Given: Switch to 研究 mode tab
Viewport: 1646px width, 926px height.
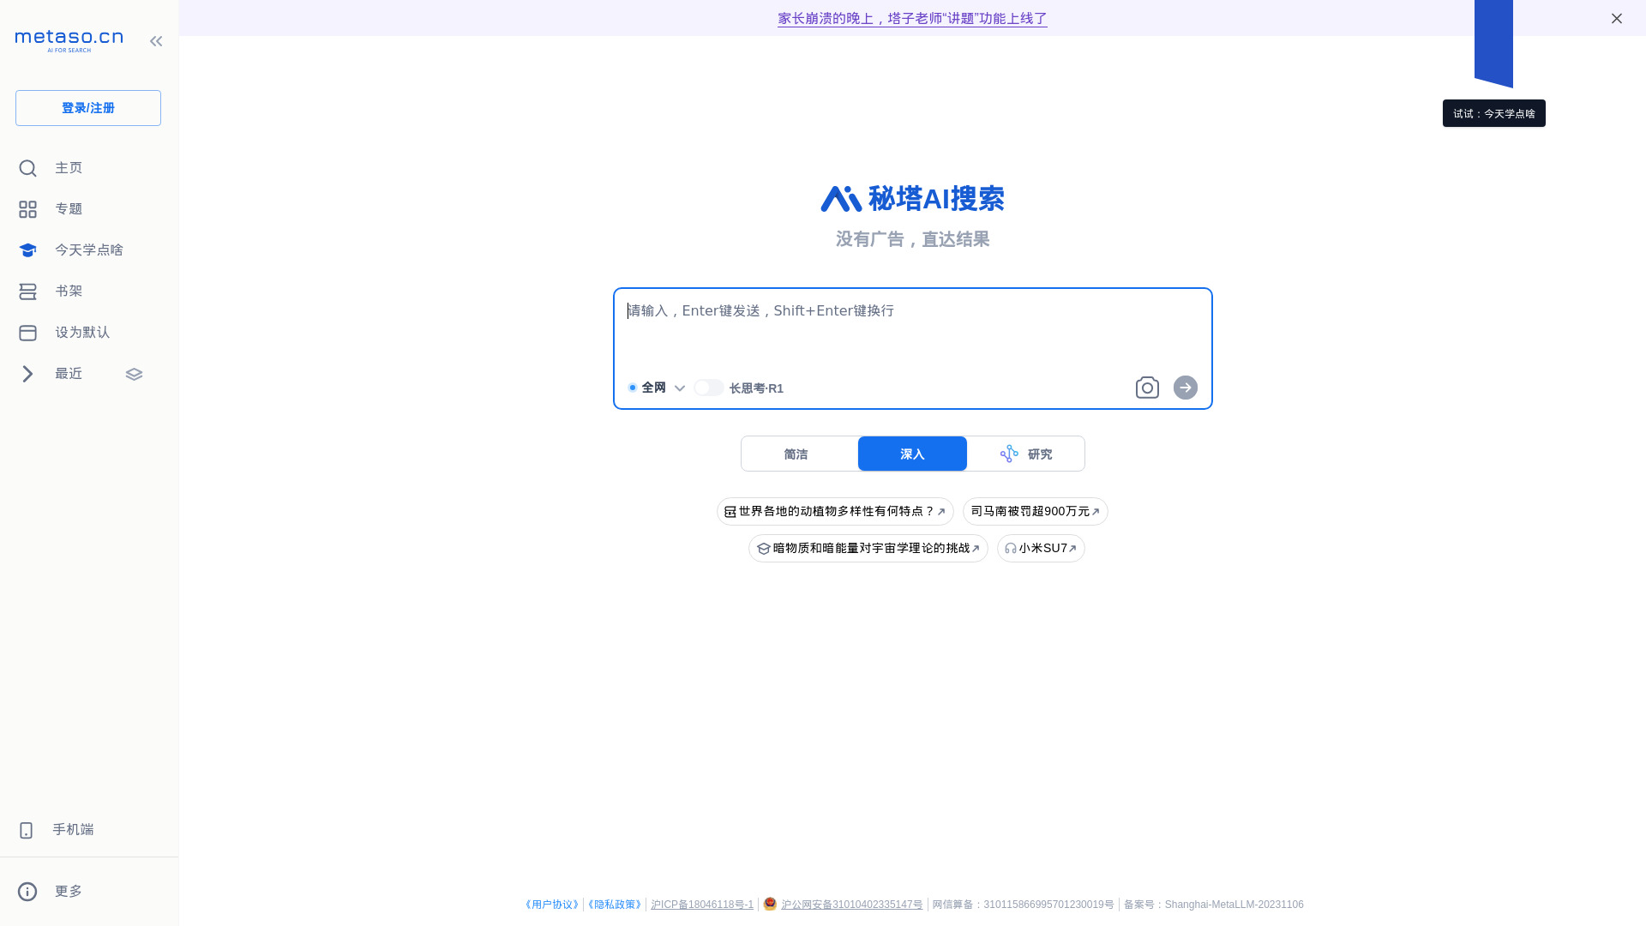Looking at the screenshot, I should coord(1026,454).
